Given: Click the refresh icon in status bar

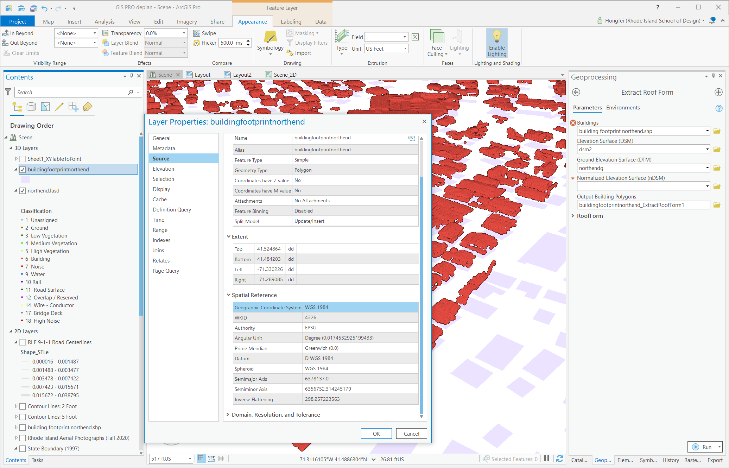Looking at the screenshot, I should pyautogui.click(x=560, y=458).
